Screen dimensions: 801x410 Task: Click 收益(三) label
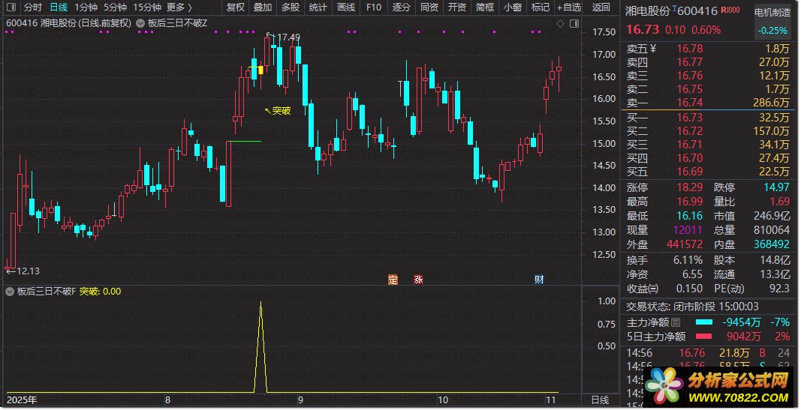[643, 289]
